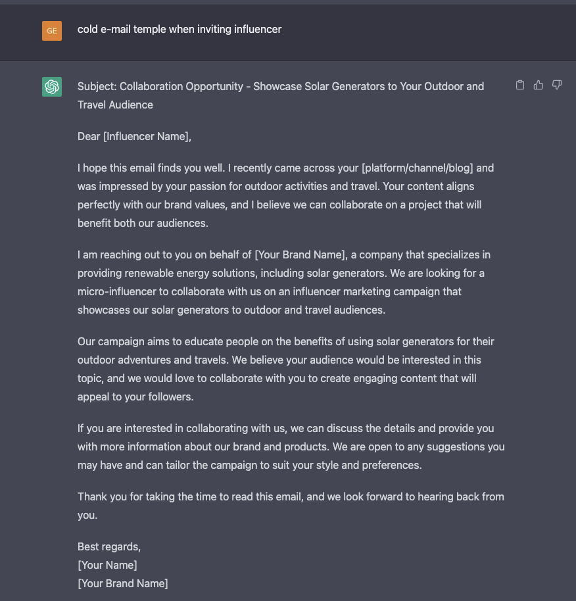The height and width of the screenshot is (601, 576).
Task: Click the user prompt about cold e-mail
Action: click(x=180, y=30)
